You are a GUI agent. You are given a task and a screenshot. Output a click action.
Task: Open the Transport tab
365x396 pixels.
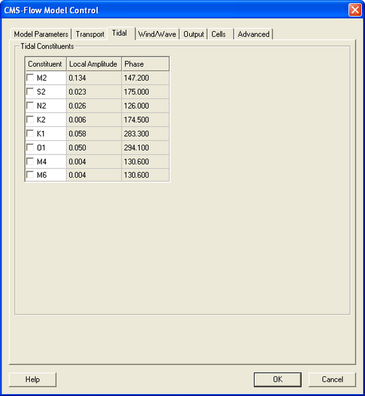point(90,34)
